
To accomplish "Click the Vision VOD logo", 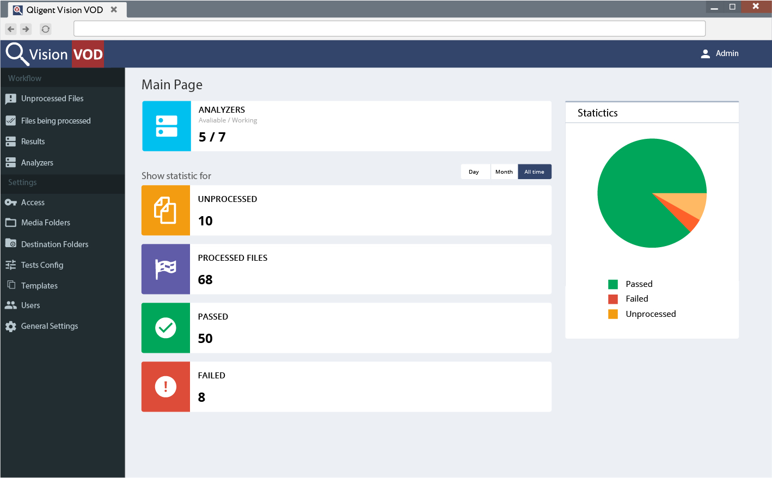I will coord(54,54).
